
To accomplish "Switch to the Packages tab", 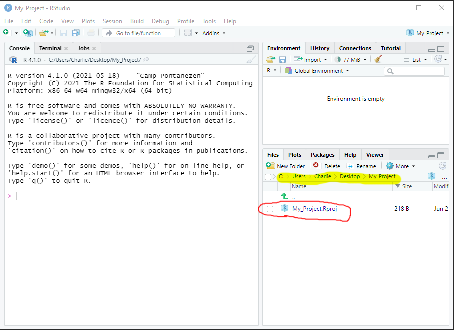I will pos(322,155).
